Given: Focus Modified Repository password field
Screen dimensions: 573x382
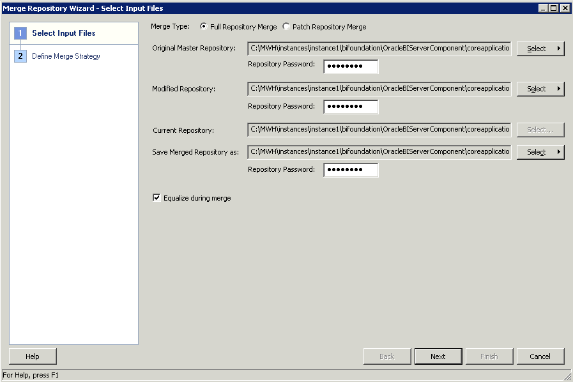Looking at the screenshot, I should pyautogui.click(x=351, y=107).
